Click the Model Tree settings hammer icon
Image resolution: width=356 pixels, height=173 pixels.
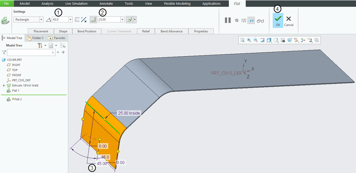pyautogui.click(x=40, y=46)
